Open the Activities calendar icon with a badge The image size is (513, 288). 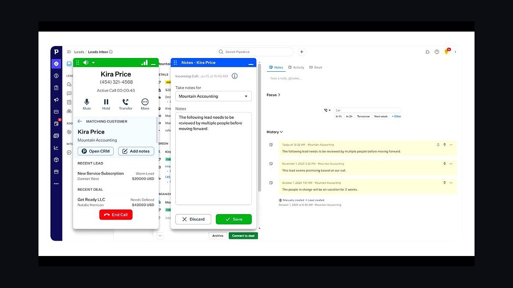pos(56,124)
